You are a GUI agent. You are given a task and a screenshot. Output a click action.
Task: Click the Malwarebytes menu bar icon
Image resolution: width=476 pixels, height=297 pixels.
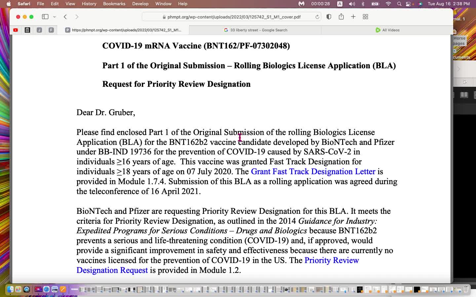click(x=301, y=4)
